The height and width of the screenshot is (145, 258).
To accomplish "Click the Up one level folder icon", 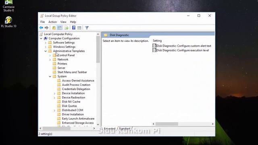I will click(x=54, y=28).
